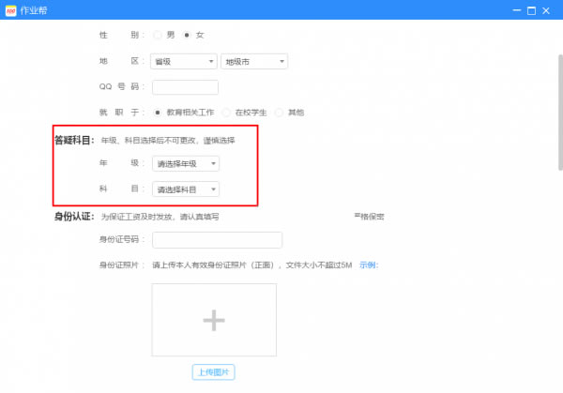Screen dimensions: 563x393
Task: Expand the 地级市 city dropdown
Action: pos(253,62)
